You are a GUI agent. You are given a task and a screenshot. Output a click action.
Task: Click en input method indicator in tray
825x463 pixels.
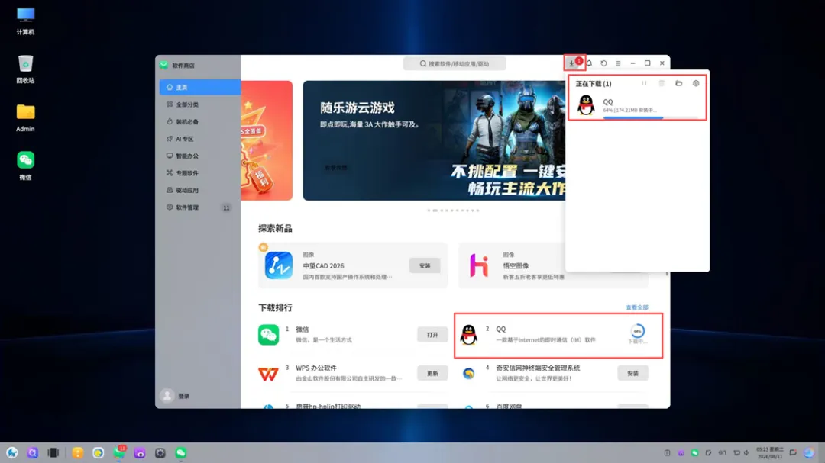(x=723, y=452)
